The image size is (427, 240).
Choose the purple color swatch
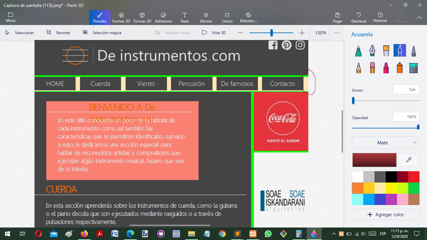[391, 199]
